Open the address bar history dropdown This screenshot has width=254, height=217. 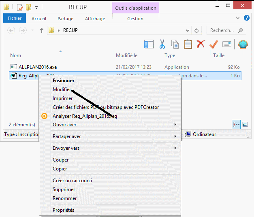click(188, 30)
